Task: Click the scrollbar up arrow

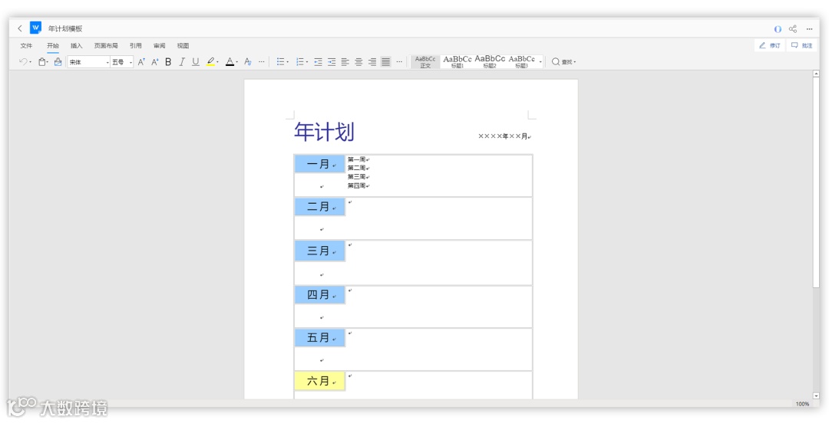Action: [x=816, y=74]
